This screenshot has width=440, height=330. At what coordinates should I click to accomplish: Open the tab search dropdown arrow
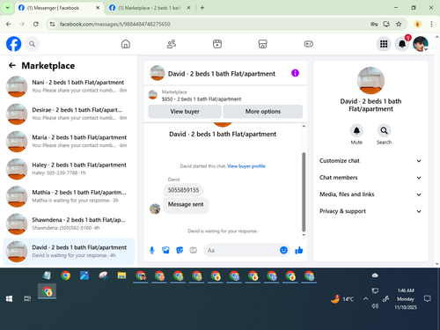[8, 8]
